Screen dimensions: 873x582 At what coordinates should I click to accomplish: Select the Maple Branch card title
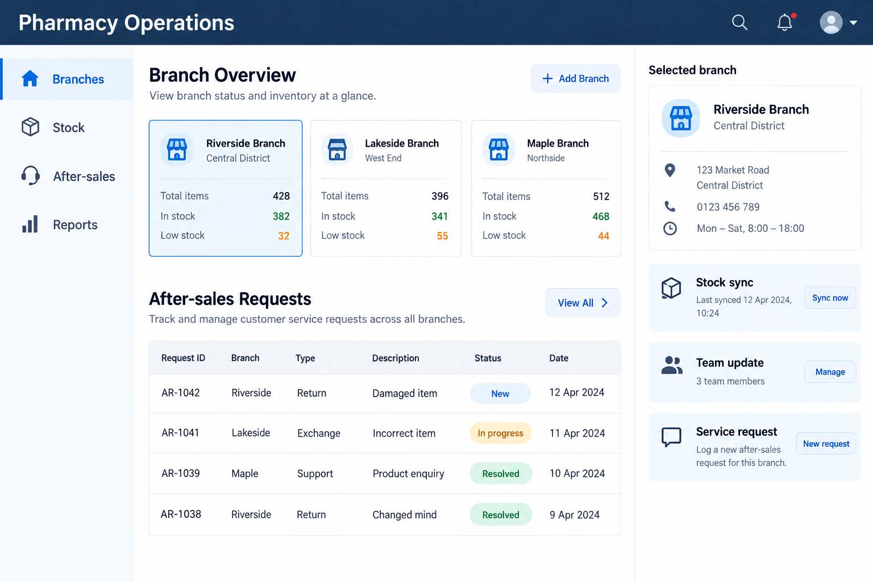pyautogui.click(x=558, y=143)
